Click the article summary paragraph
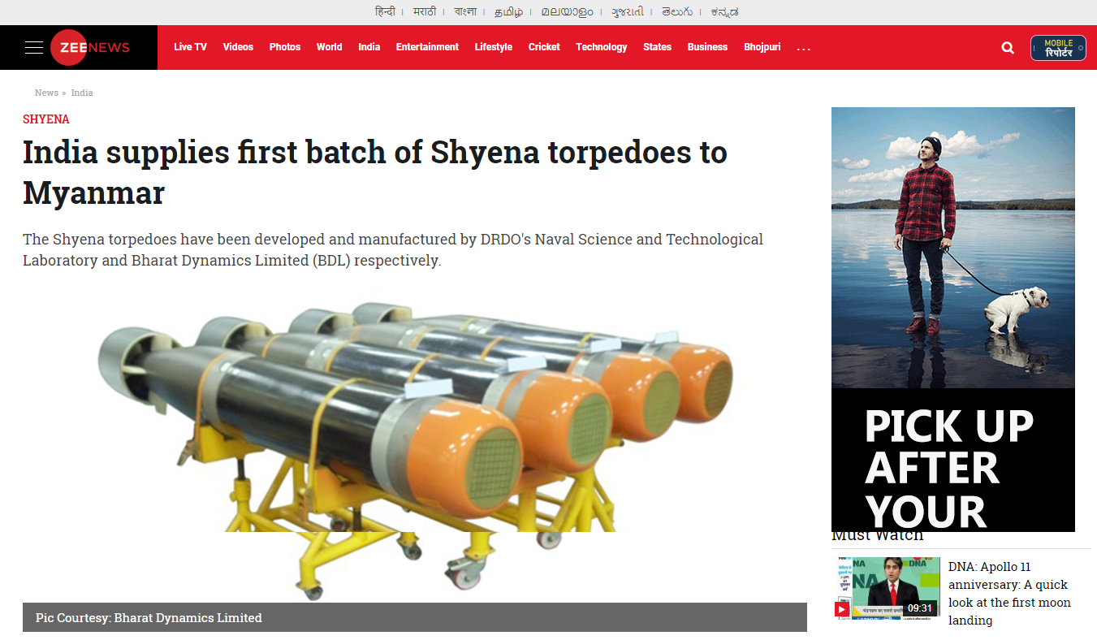 pyautogui.click(x=393, y=250)
